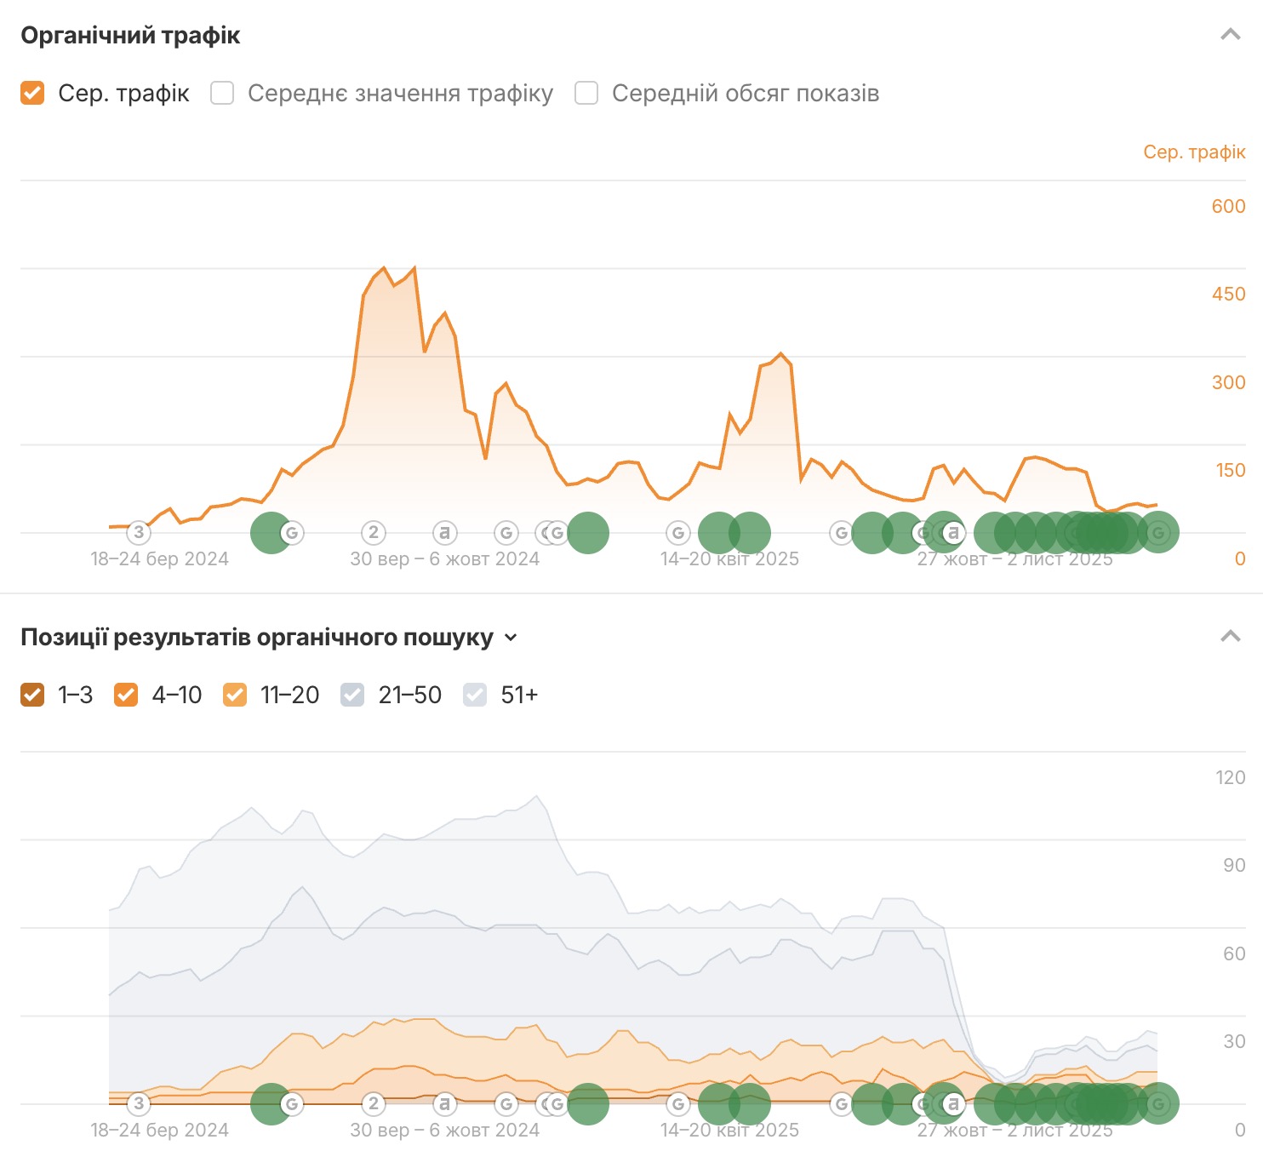Collapse the Органічний трафік section
This screenshot has width=1263, height=1151.
1230,35
